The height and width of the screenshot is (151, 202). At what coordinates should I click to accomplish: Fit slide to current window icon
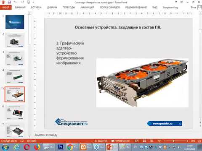tap(199, 141)
